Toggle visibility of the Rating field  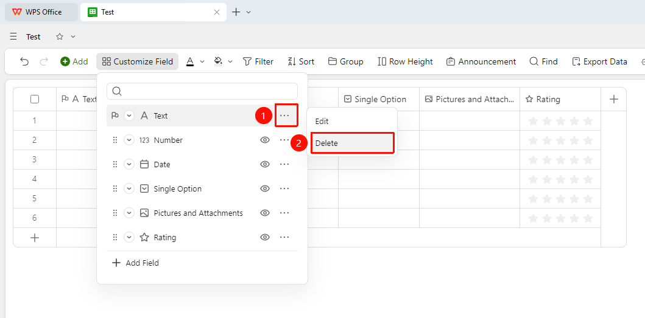(x=265, y=237)
